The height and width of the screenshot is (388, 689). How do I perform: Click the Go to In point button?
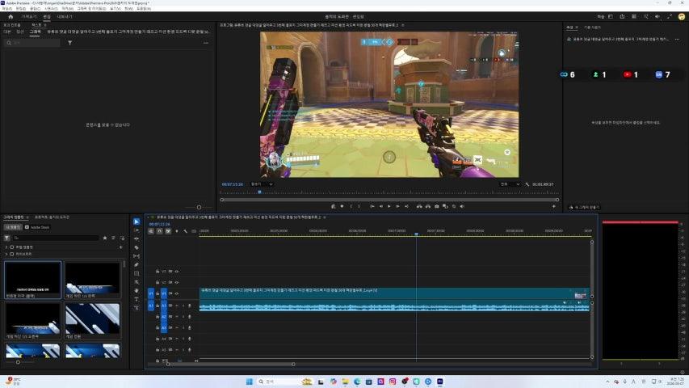(x=372, y=206)
